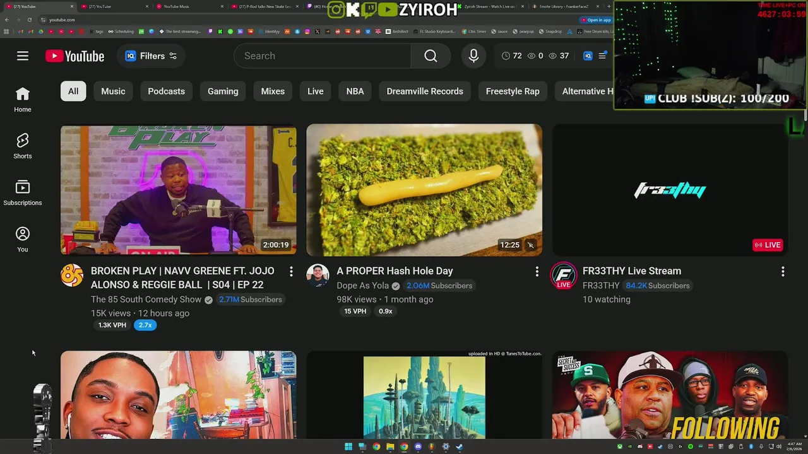The image size is (808, 454).
Task: Visit The 85 South Comedy Show channel
Action: point(146,300)
